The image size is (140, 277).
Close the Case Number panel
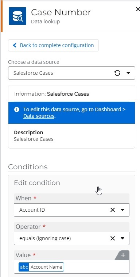click(138, 9)
